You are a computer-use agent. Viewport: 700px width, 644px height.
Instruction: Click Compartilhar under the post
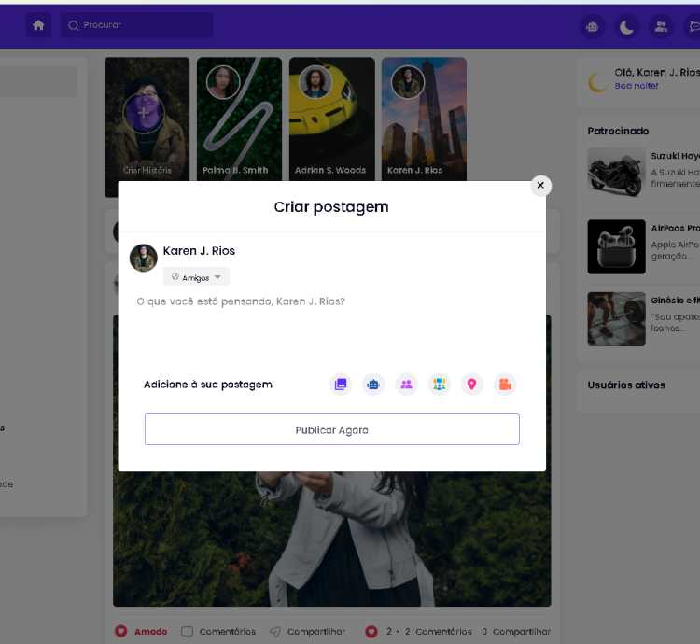click(307, 631)
